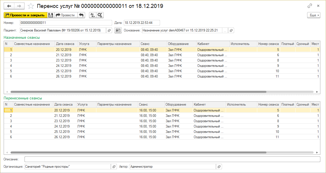326x173 pixels.
Task: Add document to favorites with star icon
Action: click(x=31, y=6)
